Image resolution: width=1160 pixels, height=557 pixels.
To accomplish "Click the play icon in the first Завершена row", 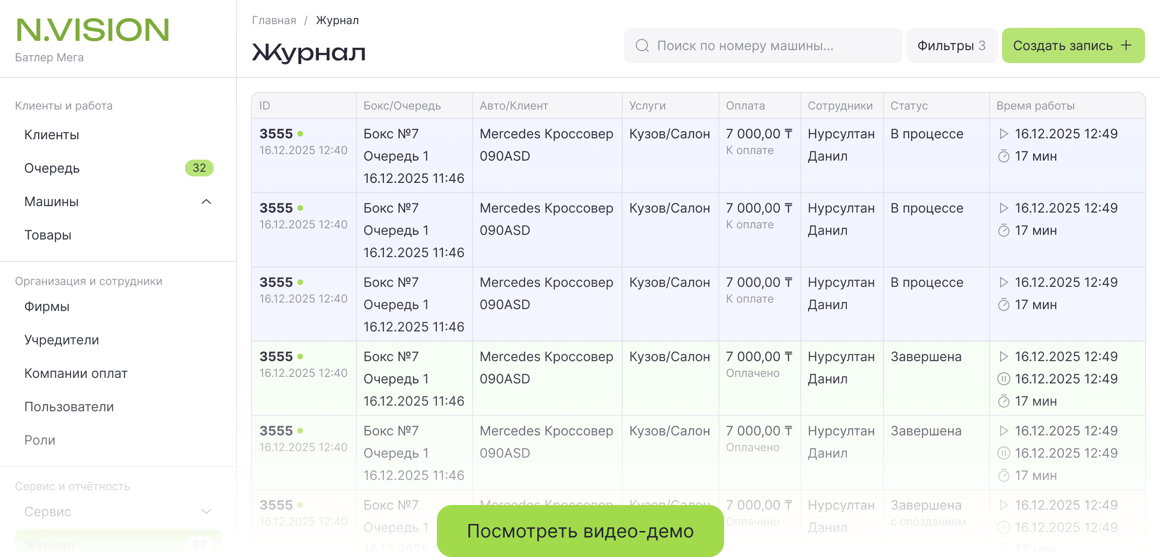I will 1004,356.
